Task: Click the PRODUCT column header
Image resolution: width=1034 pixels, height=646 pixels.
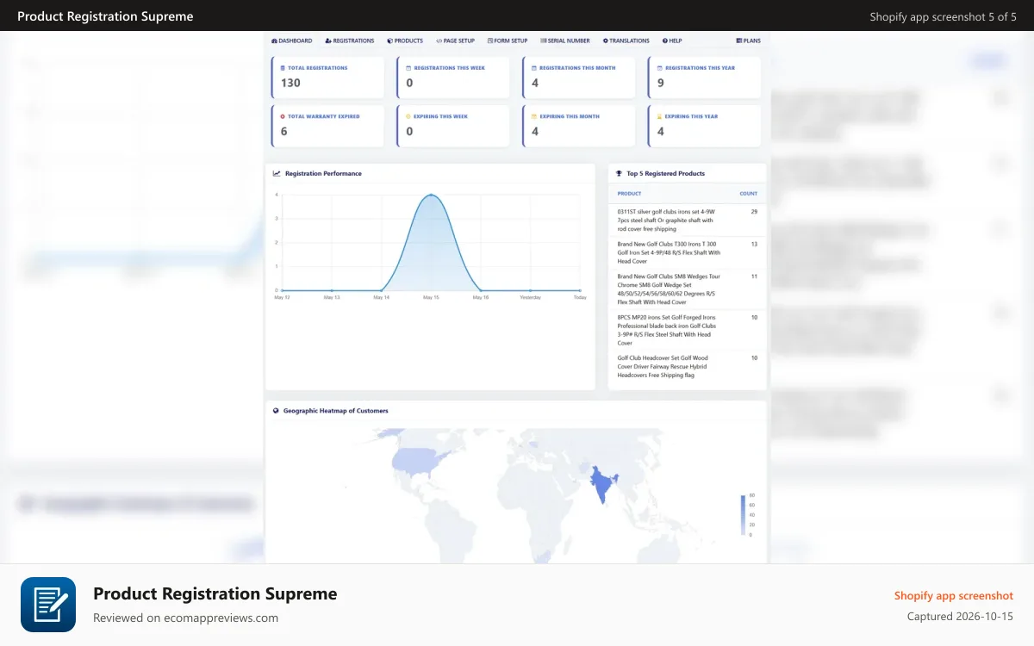Action: 629,194
